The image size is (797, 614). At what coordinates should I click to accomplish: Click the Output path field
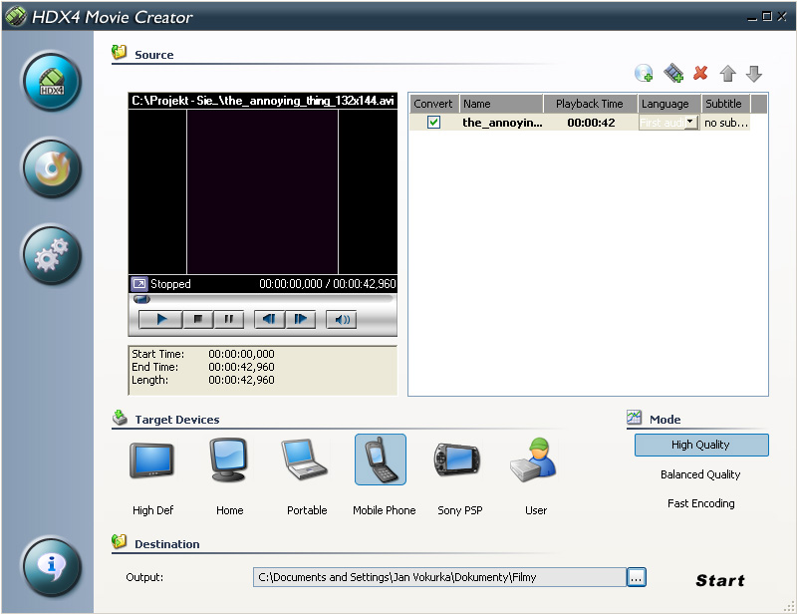[439, 577]
